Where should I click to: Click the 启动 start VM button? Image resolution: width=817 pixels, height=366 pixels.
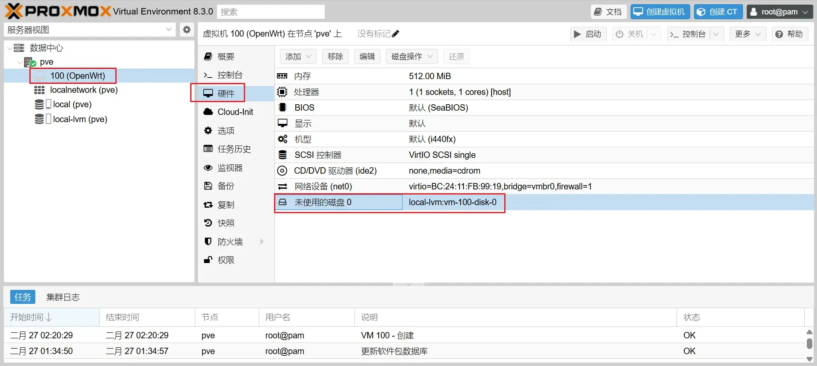[588, 34]
